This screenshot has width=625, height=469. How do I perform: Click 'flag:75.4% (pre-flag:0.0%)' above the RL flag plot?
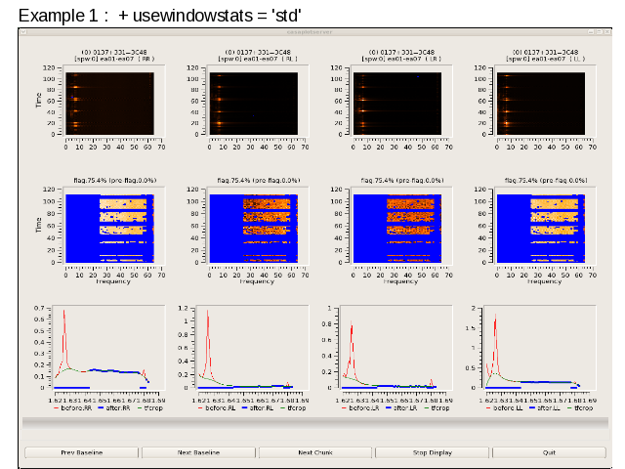tap(258, 180)
